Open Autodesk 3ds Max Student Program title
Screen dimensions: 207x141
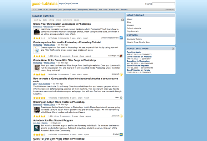53,120
